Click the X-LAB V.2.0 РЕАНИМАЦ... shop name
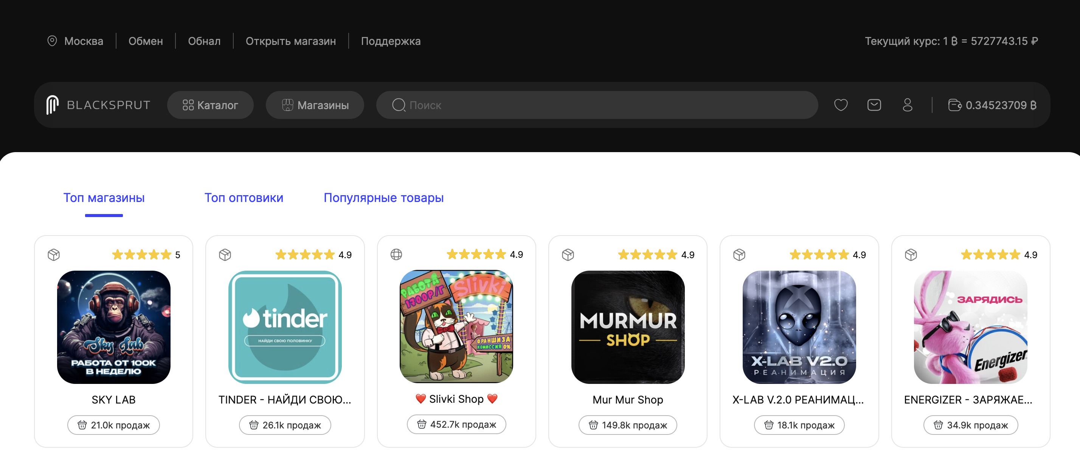1080x456 pixels. pyautogui.click(x=798, y=399)
